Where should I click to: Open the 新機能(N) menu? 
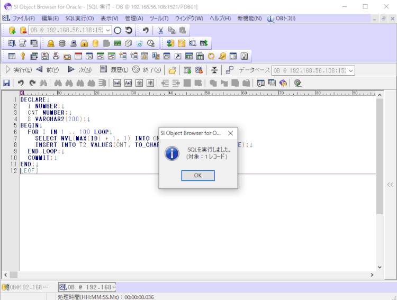coord(249,19)
